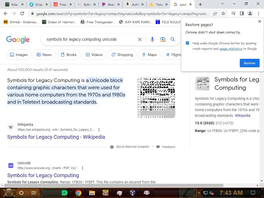Go forward one page
Image resolution: width=264 pixels, height=198 pixels.
(14, 13)
